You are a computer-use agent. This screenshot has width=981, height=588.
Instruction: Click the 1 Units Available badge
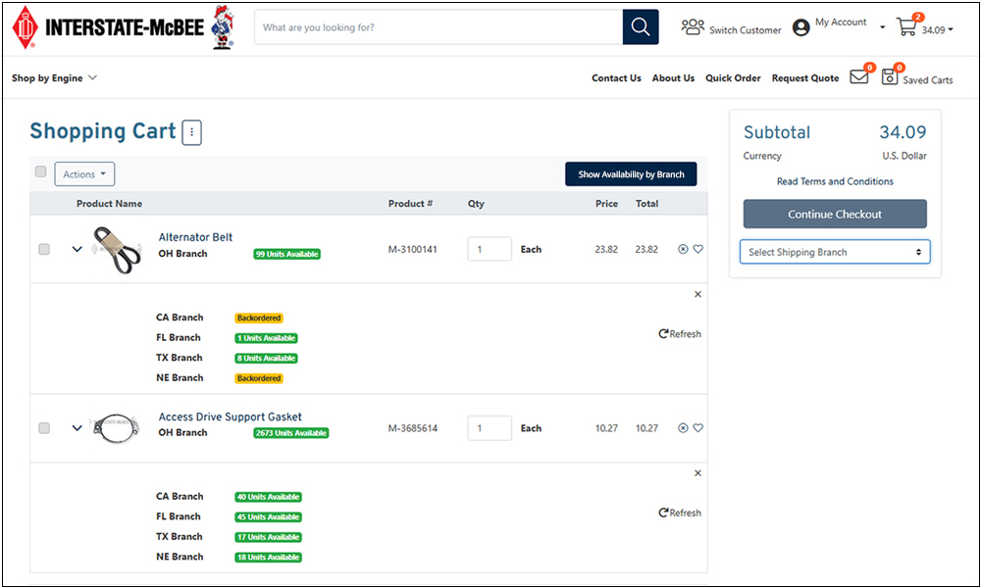click(266, 337)
